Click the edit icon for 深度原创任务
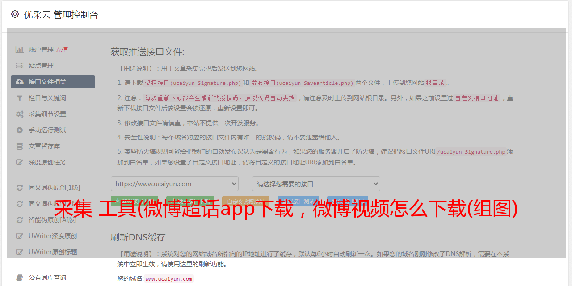This screenshot has height=286, width=572. (x=20, y=162)
